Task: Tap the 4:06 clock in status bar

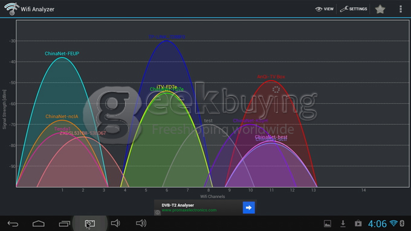Action: click(377, 224)
